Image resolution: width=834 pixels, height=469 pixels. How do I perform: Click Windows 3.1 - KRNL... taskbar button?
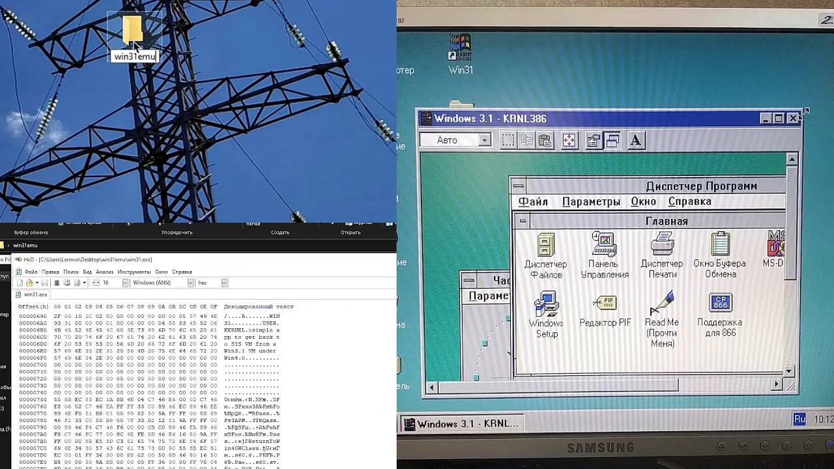coord(461,424)
